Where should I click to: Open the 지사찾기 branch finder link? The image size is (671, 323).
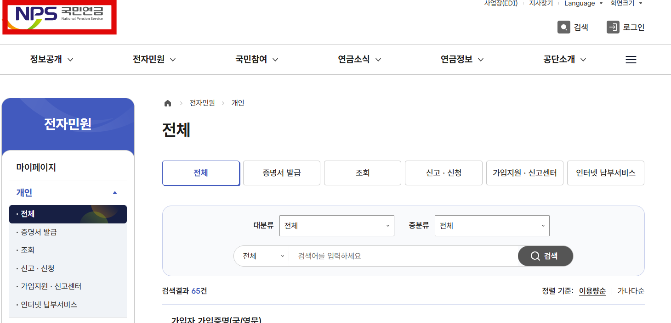coord(540,4)
